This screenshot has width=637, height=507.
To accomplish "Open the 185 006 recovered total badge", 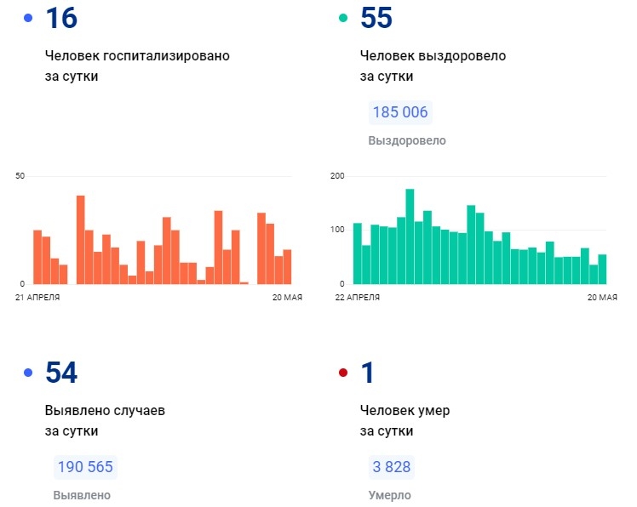I will tap(400, 112).
